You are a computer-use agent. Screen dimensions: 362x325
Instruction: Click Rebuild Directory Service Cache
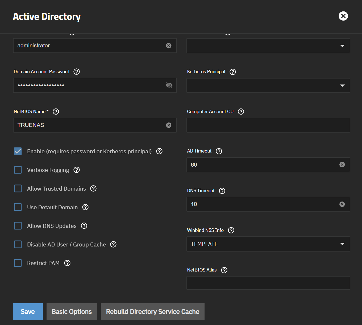point(153,312)
